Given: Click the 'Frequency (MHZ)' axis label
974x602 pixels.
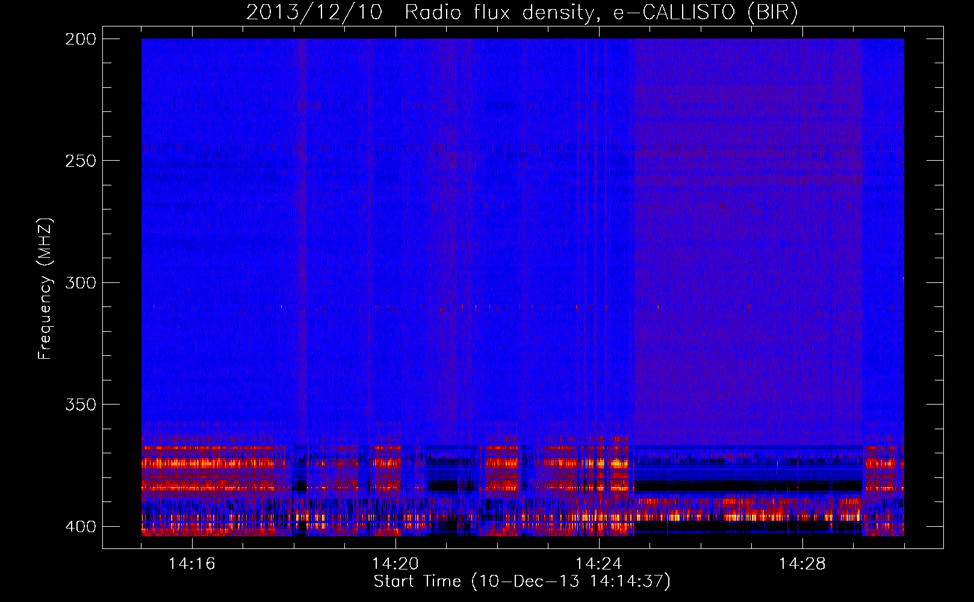Looking at the screenshot, I should [x=46, y=289].
